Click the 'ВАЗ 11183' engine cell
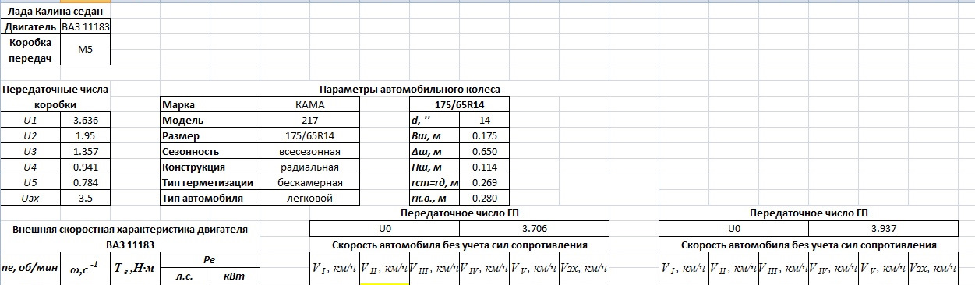975x285 pixels. coord(85,27)
